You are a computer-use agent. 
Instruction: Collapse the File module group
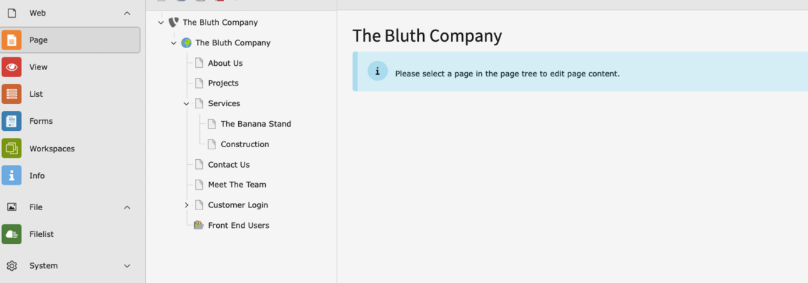tap(127, 207)
